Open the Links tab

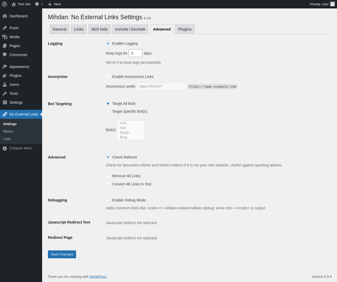(79, 29)
